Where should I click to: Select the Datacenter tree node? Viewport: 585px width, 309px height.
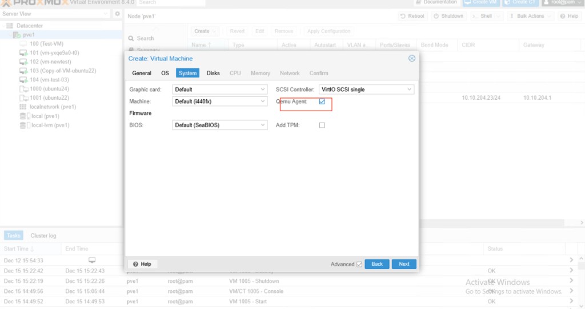coord(30,26)
